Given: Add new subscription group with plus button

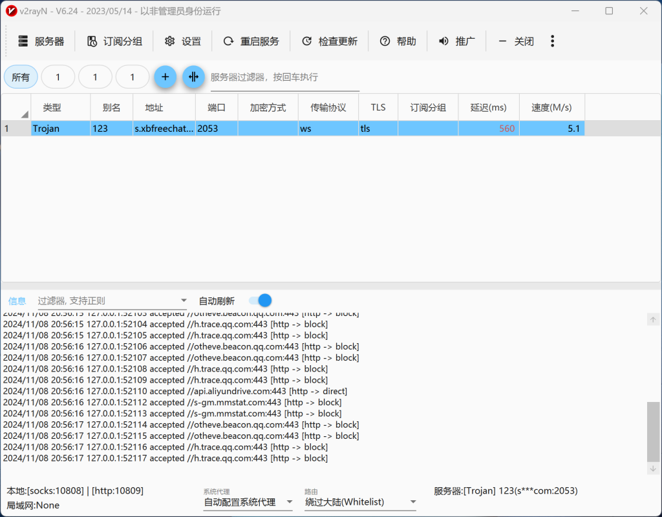Looking at the screenshot, I should coord(165,77).
